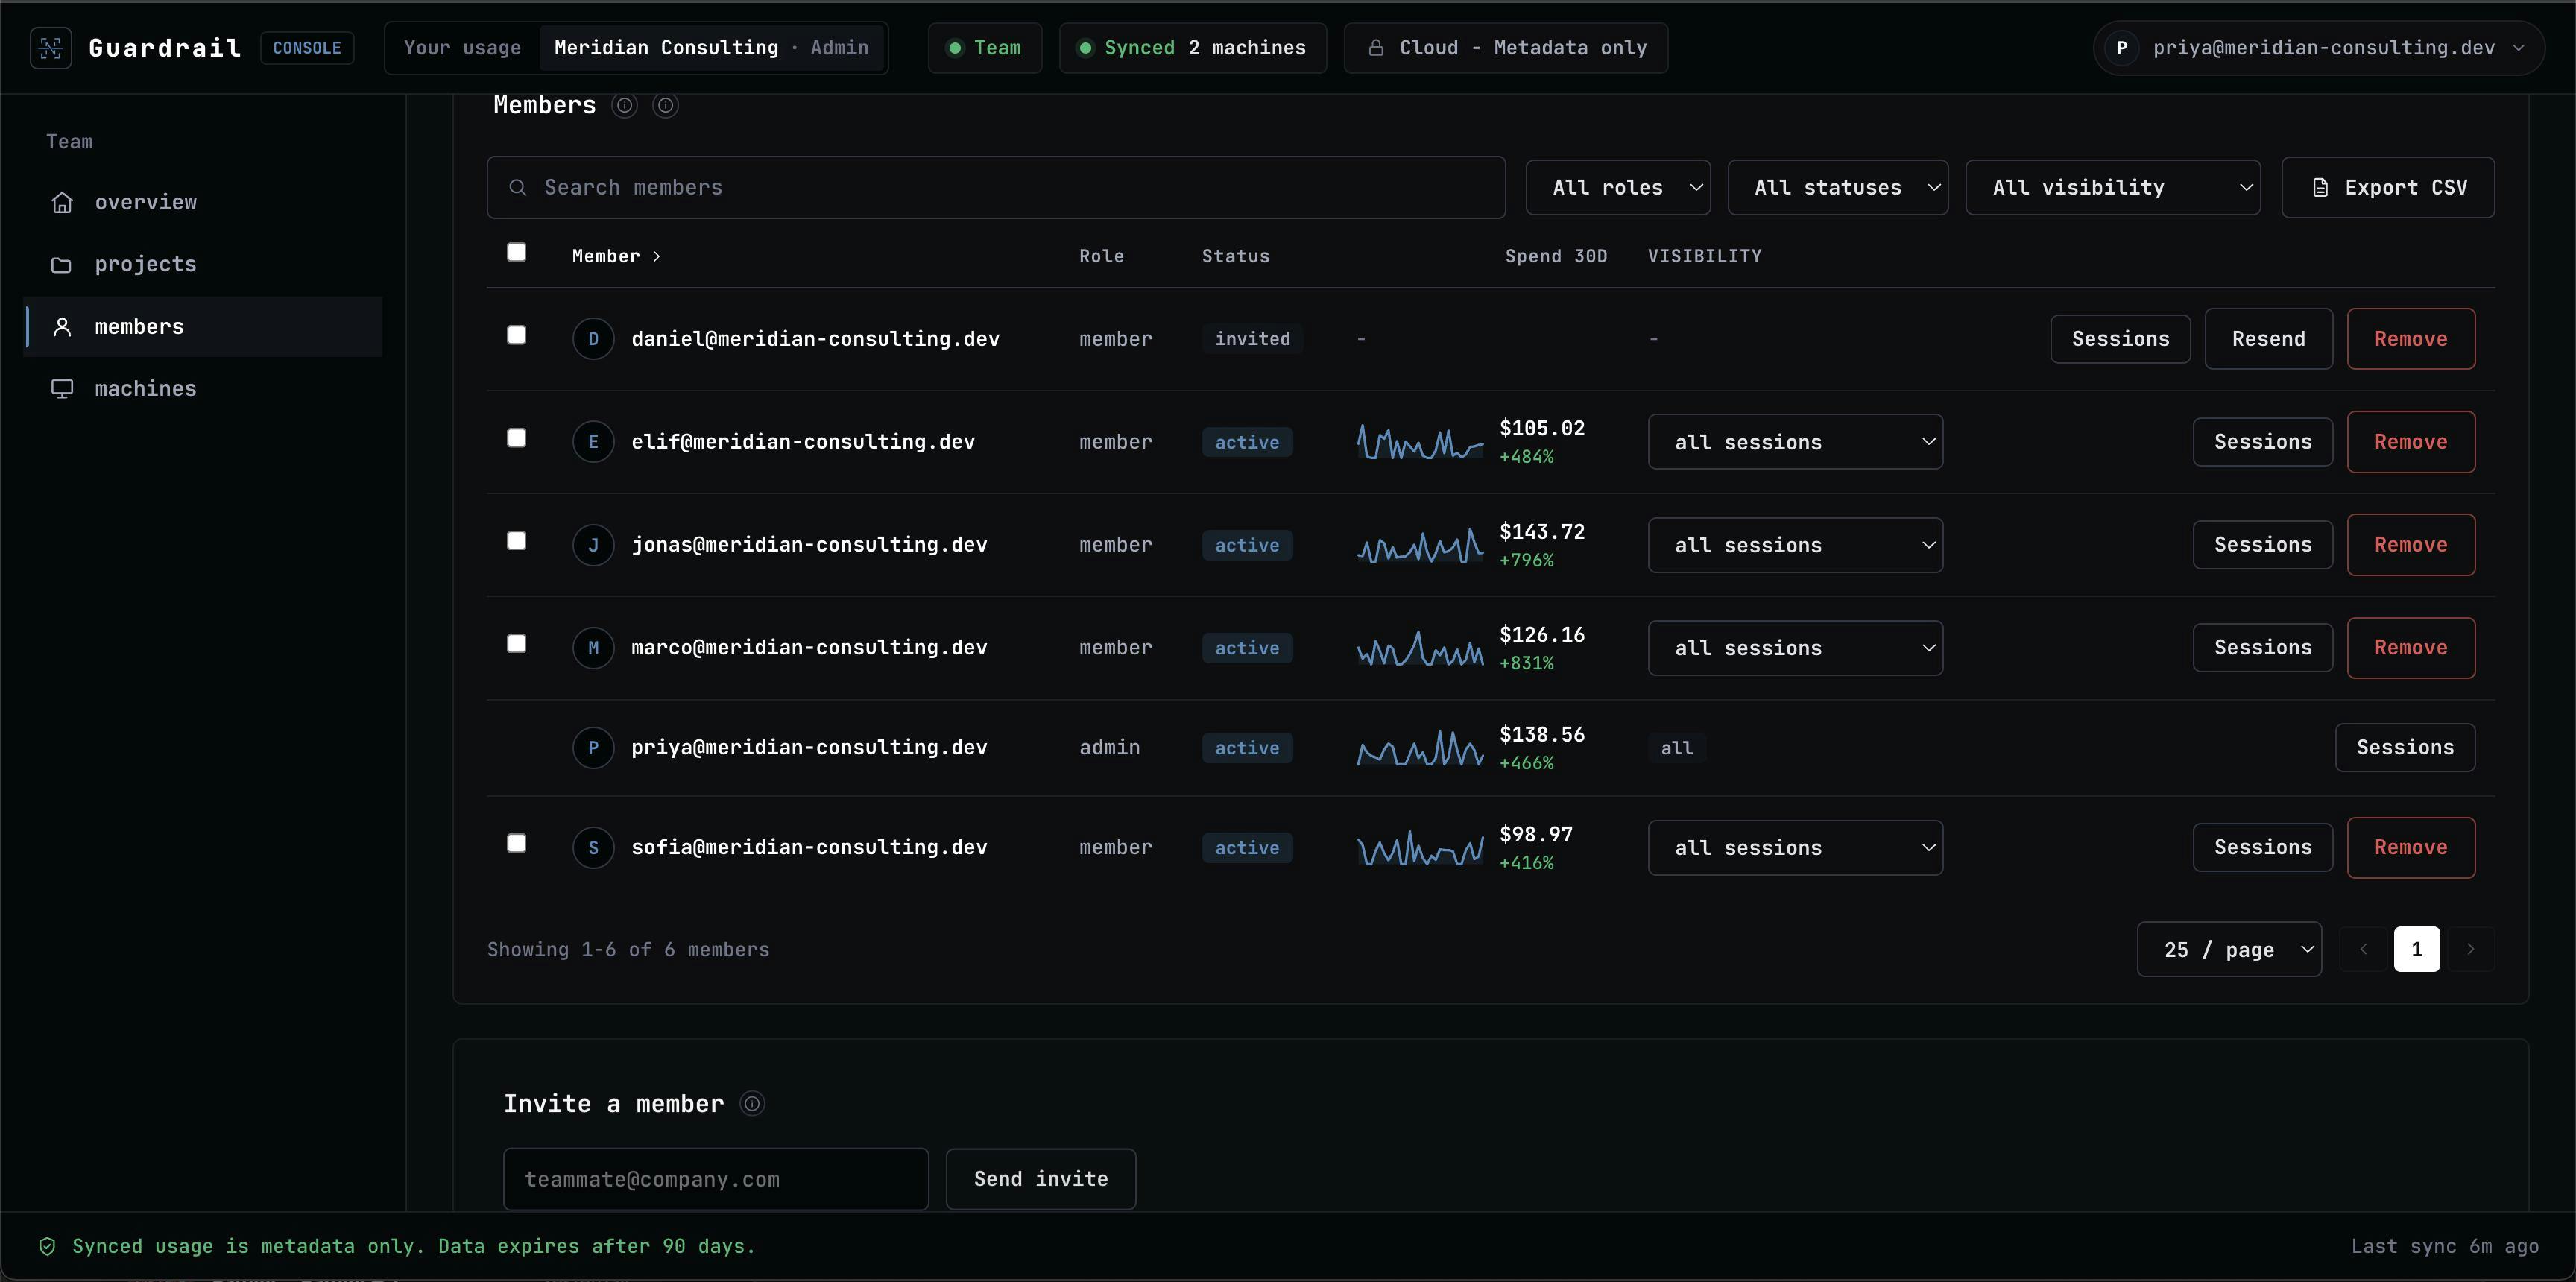Go to previous page arrow in pagination
Screen dimensions: 2576x1282
pos(2364,949)
